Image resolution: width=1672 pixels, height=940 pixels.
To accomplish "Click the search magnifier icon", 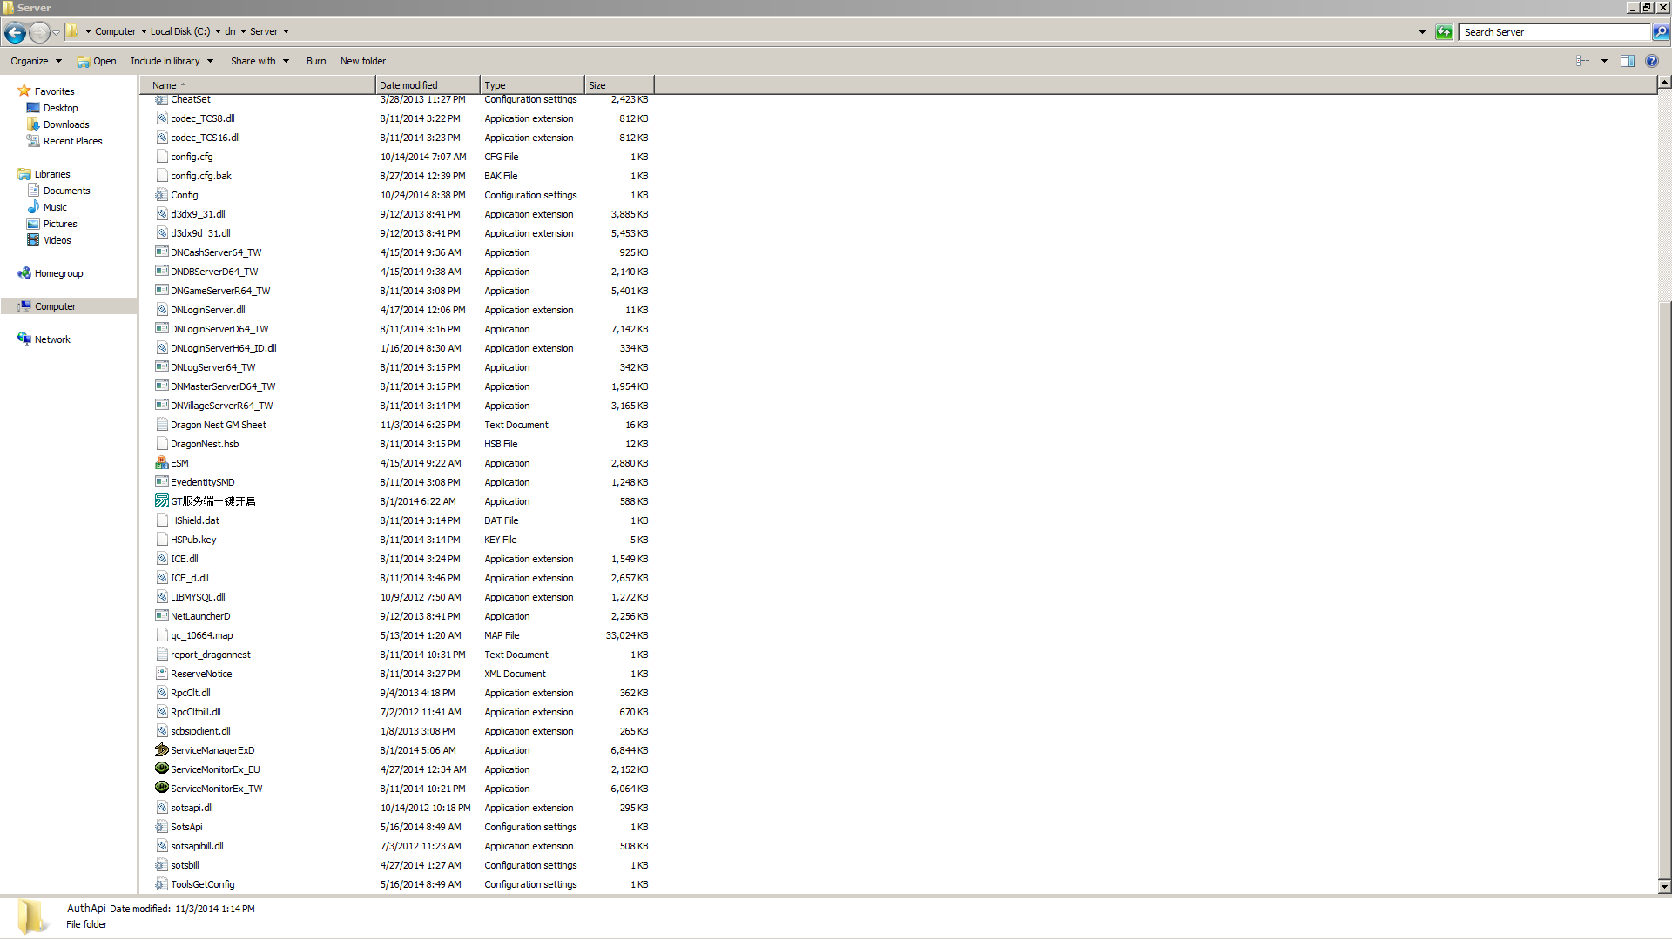I will [1660, 32].
